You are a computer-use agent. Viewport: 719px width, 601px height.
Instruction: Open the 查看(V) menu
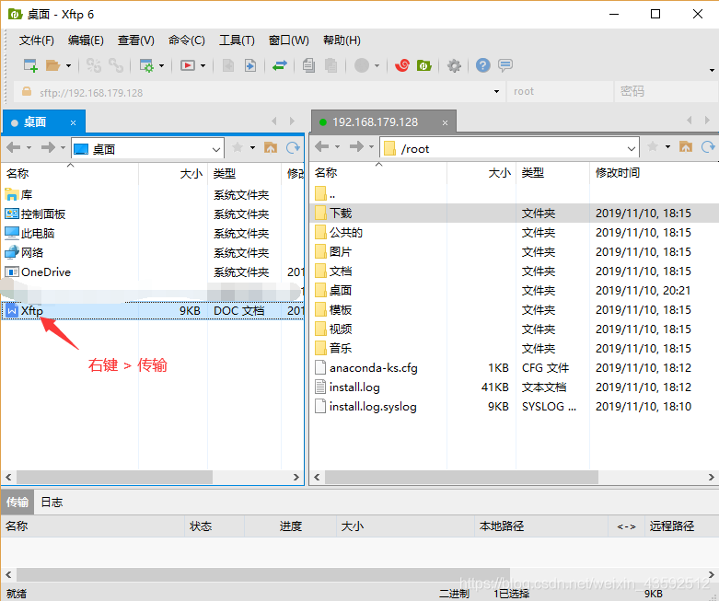tap(135, 40)
